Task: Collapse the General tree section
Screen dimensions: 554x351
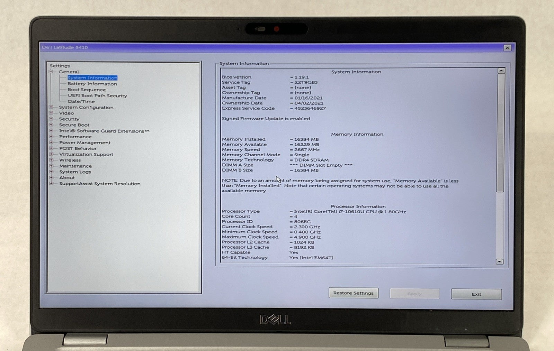Action: pyautogui.click(x=51, y=72)
